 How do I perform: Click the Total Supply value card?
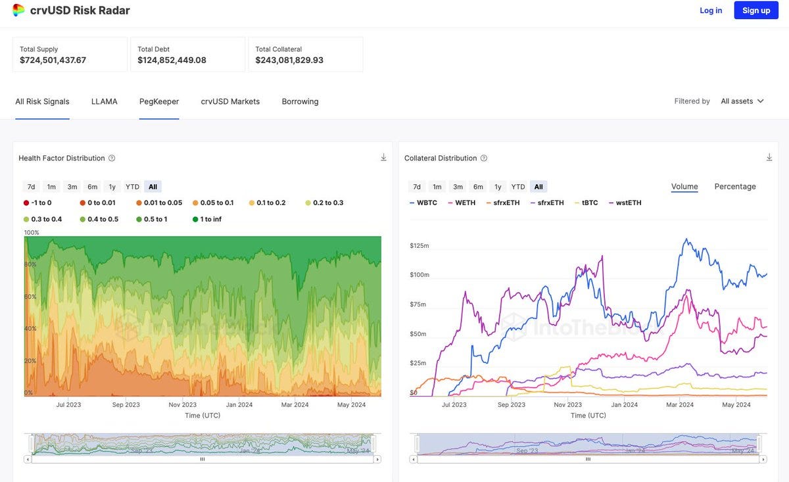(x=70, y=55)
